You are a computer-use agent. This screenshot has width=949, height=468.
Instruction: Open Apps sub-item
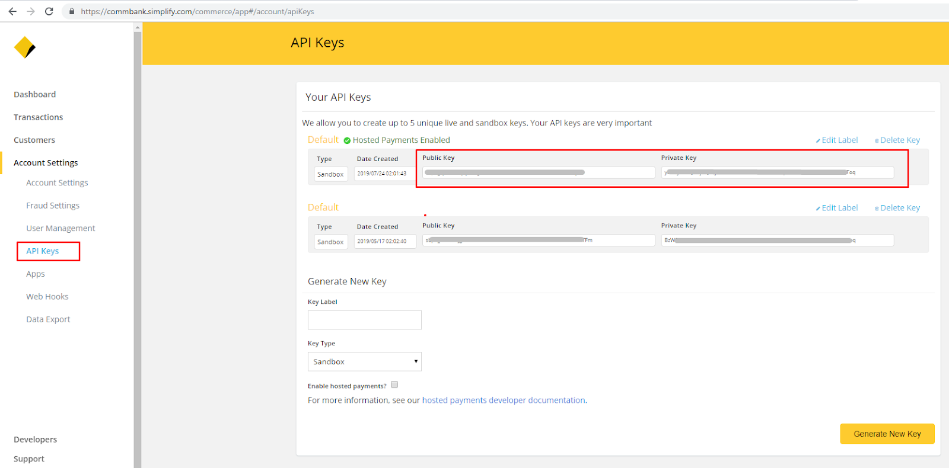(x=36, y=274)
